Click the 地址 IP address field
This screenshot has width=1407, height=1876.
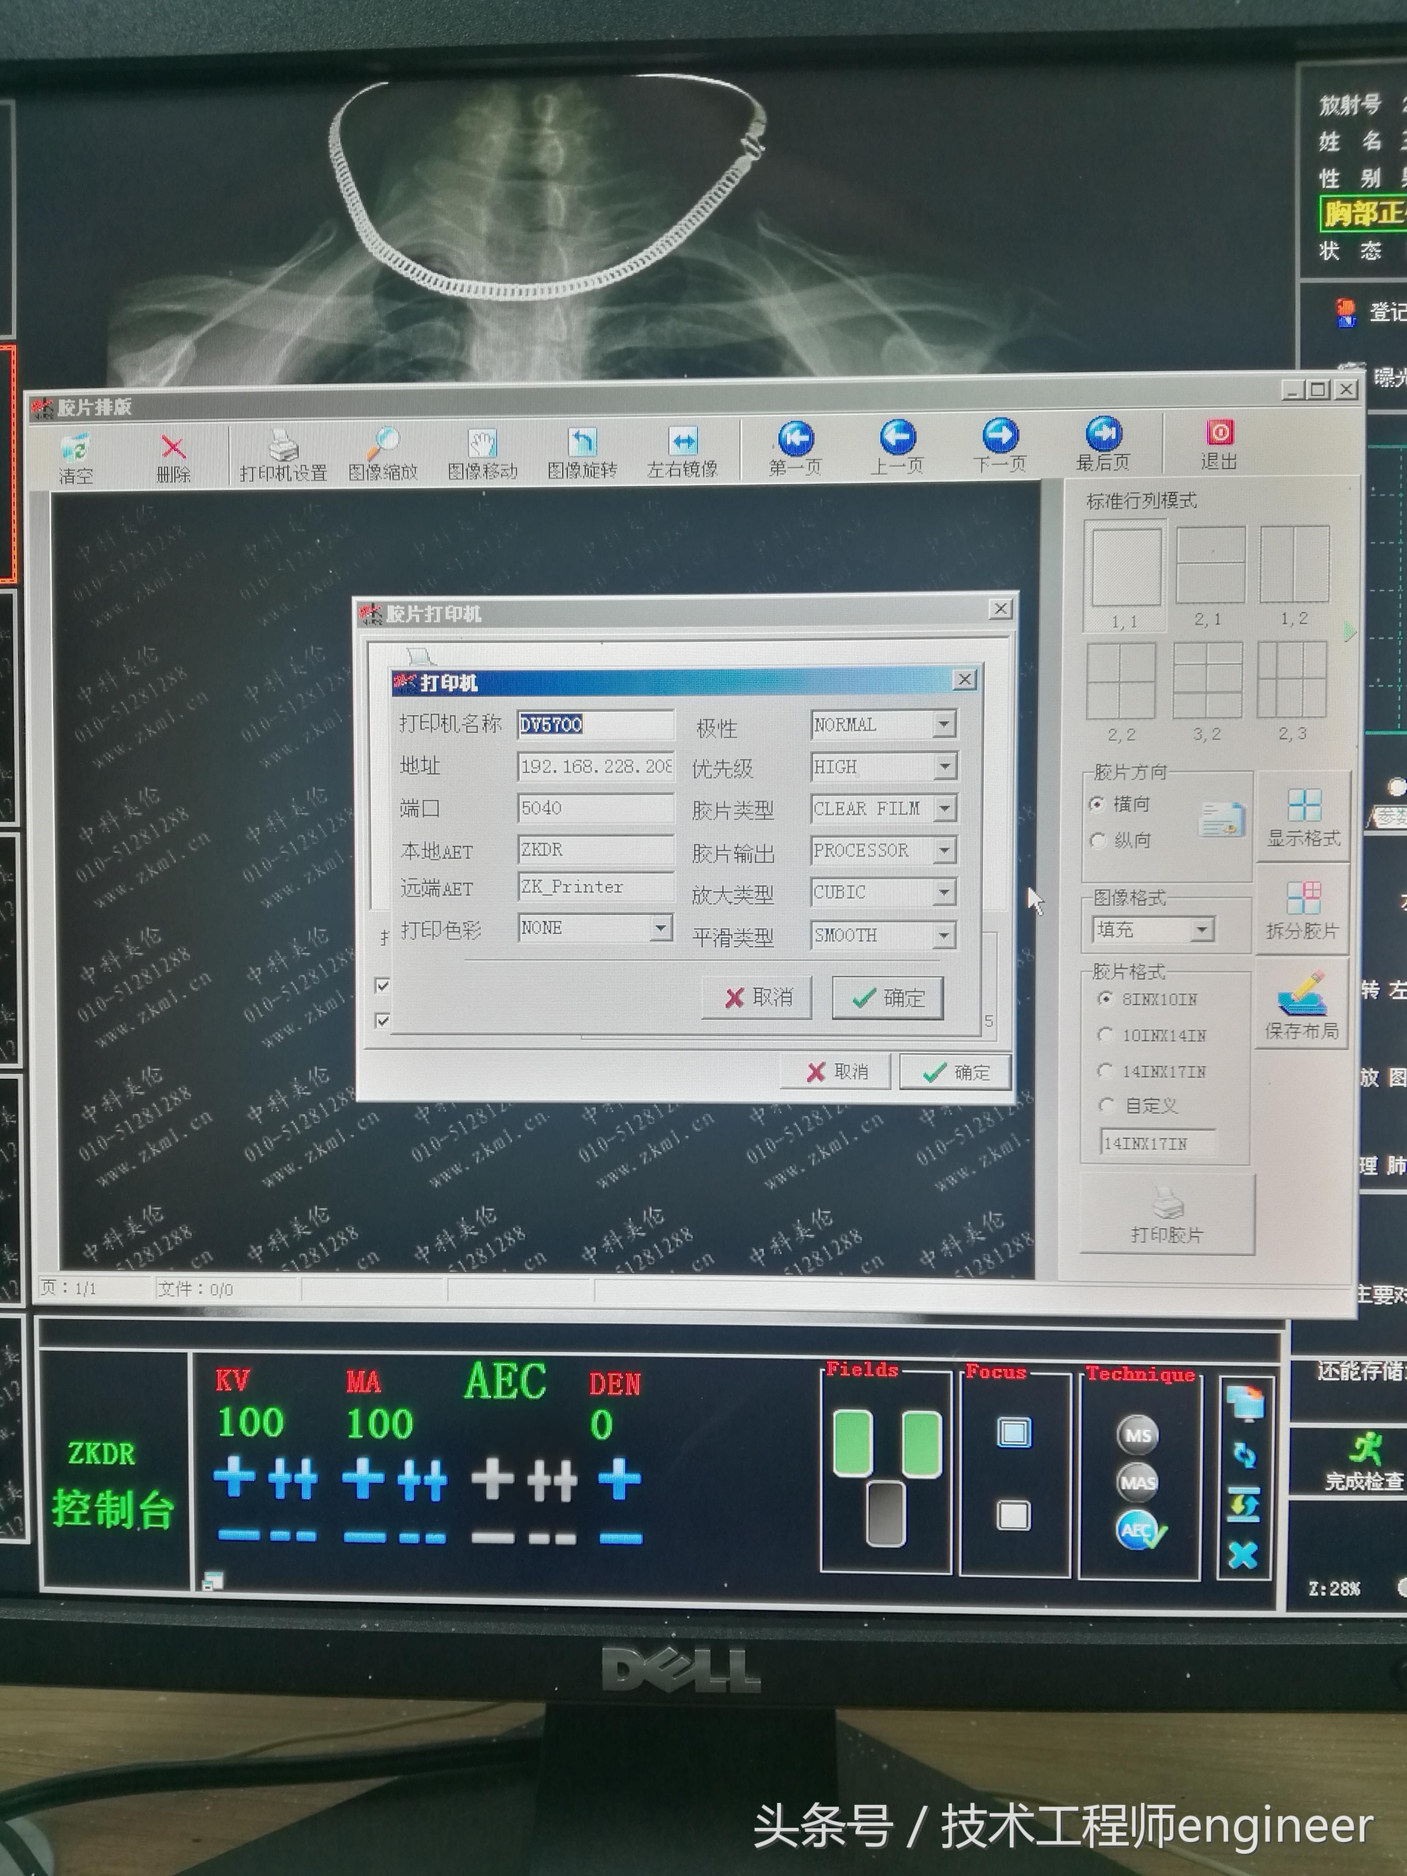[595, 767]
